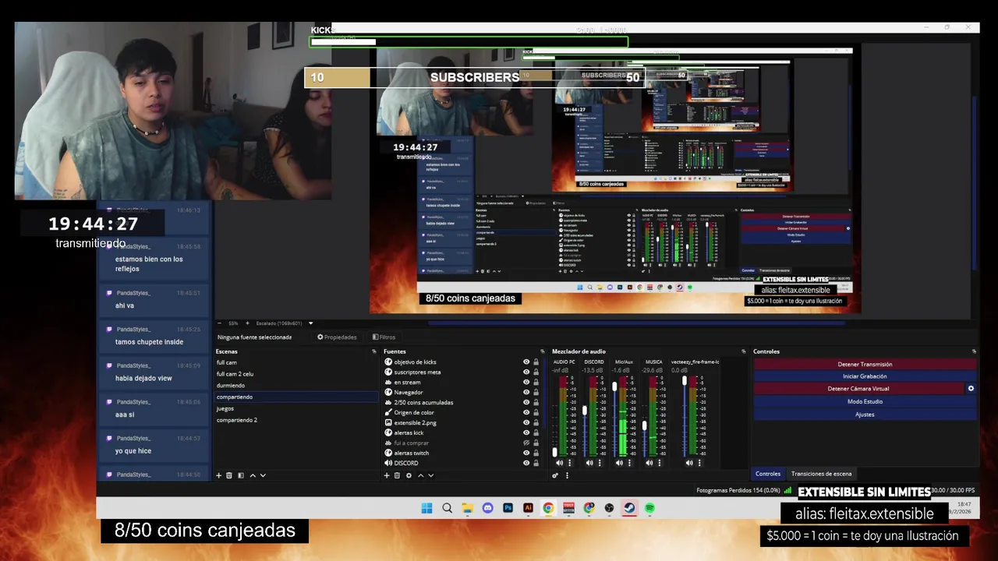Open DISCORD channel options menu
The width and height of the screenshot is (998, 561).
coord(600,463)
